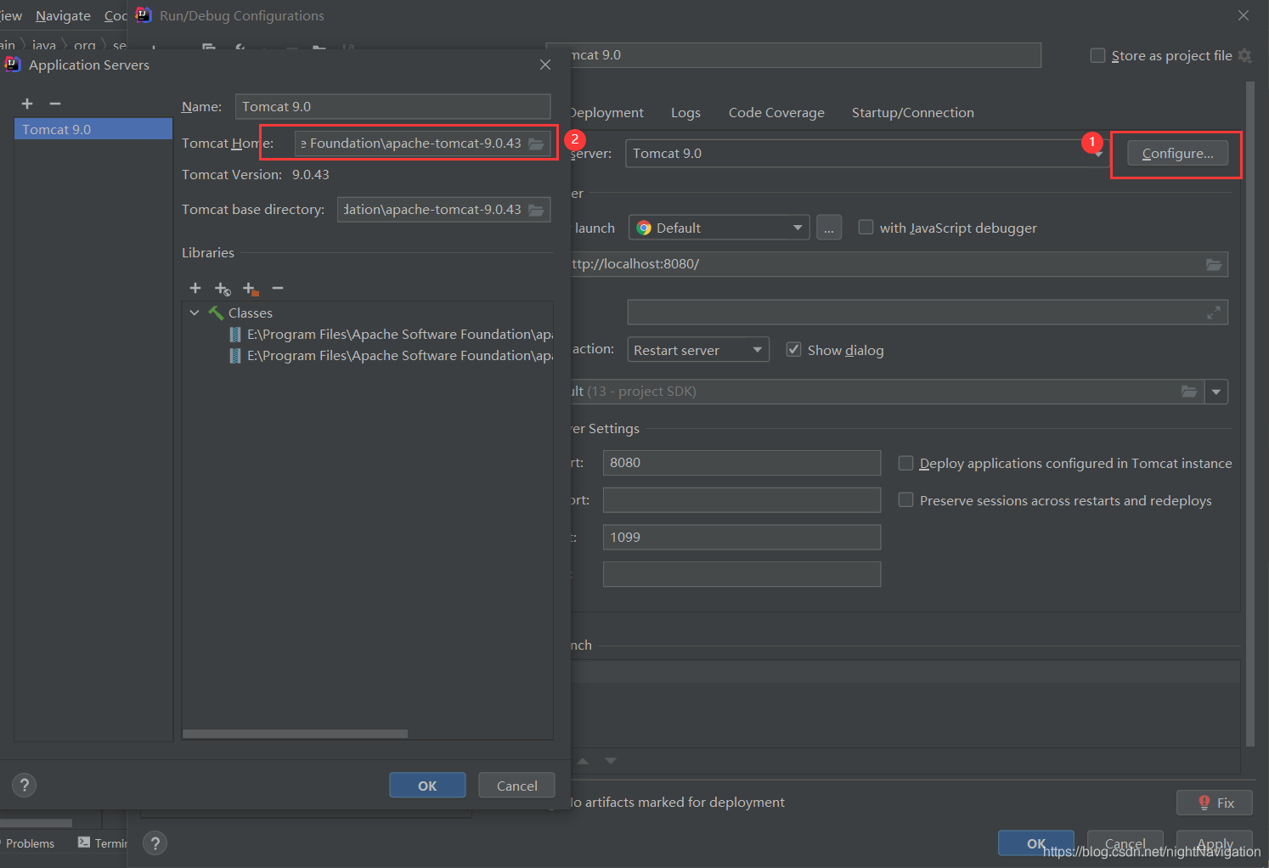Click the JMX port field with 1099
Viewport: 1269px width, 868px height.
[x=742, y=538]
